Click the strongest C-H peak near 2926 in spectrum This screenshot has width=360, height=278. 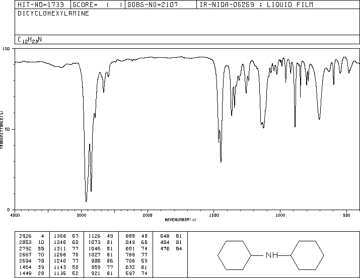coord(86,201)
